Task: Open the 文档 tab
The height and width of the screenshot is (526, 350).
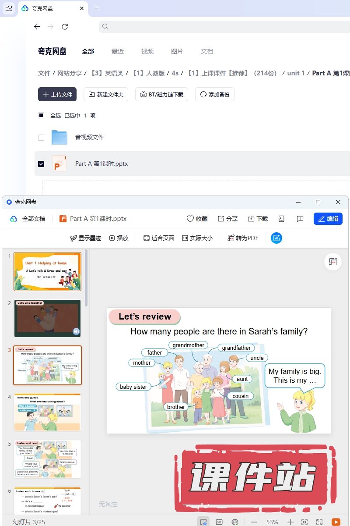Action: coord(207,51)
